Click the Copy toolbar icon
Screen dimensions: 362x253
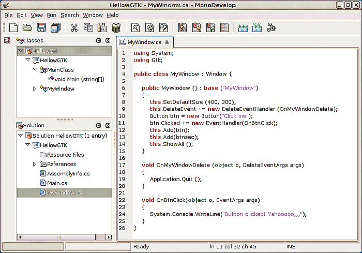88,27
